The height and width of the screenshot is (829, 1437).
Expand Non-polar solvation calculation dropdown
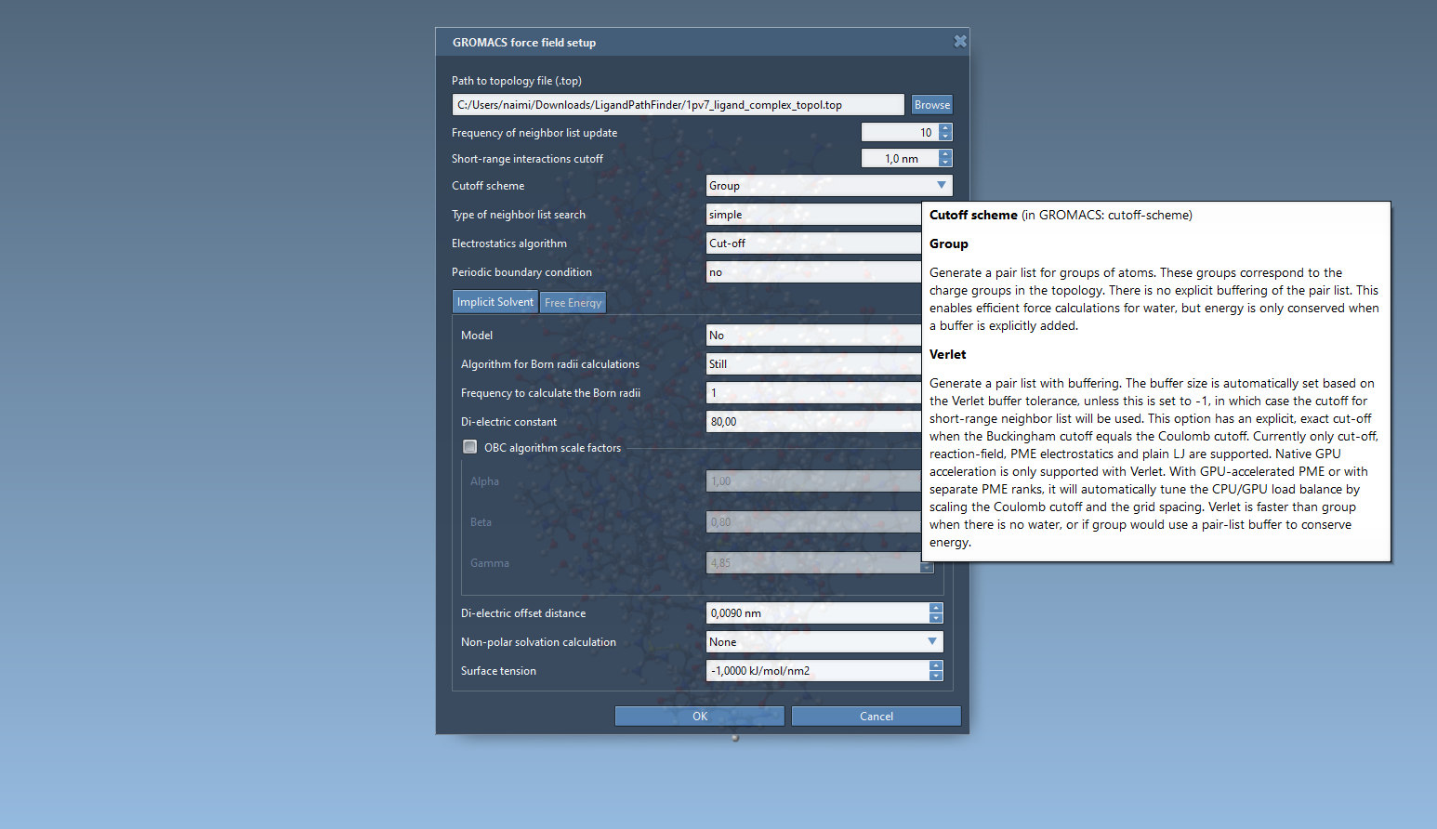pyautogui.click(x=824, y=642)
